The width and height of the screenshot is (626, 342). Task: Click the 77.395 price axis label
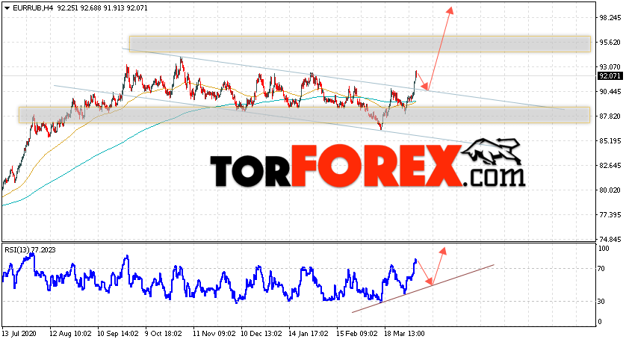(610, 215)
